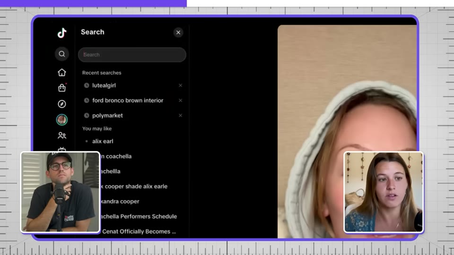Screen dimensions: 454x255
Task: Choose suggestion ending in coachella
Action: pyautogui.click(x=116, y=156)
